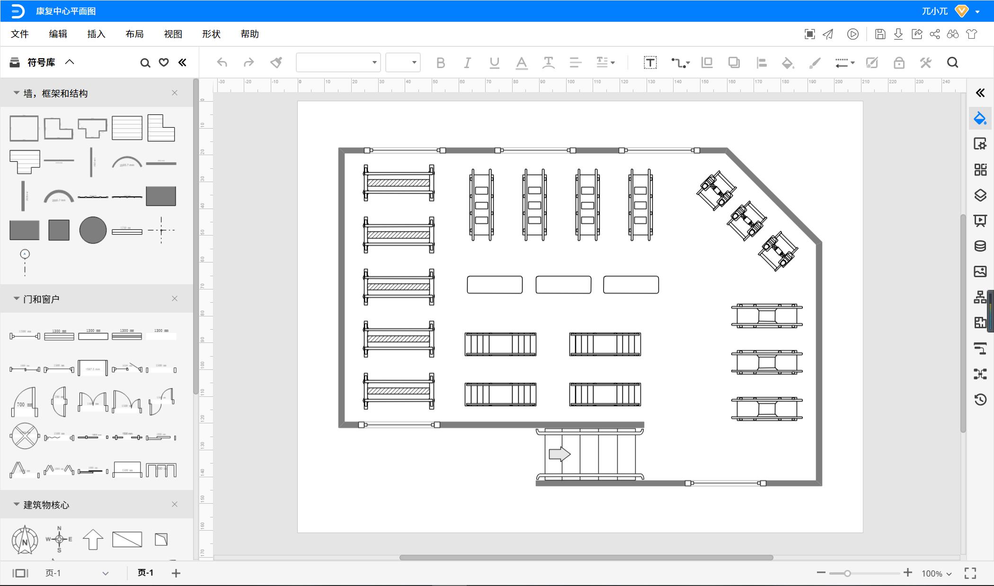
Task: Collapse the 门和窗户 shape category
Action: point(17,299)
